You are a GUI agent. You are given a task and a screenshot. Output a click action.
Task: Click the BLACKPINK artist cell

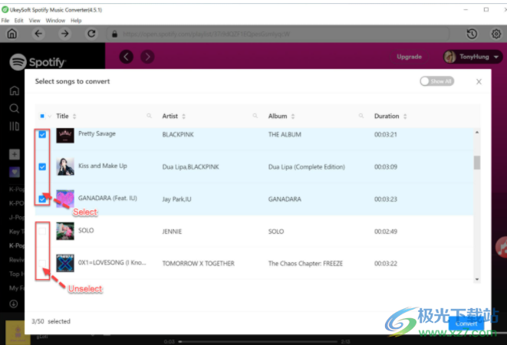pyautogui.click(x=178, y=135)
